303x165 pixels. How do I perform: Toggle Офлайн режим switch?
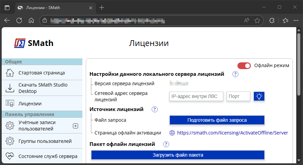244,66
